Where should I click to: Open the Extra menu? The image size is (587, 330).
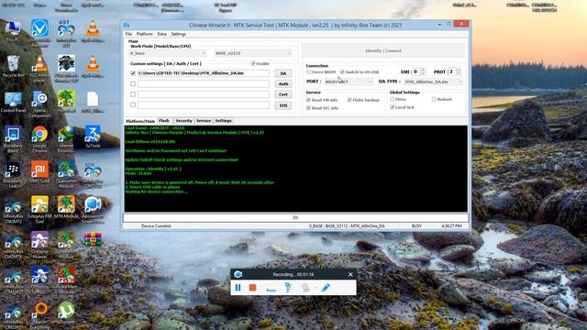click(x=161, y=34)
